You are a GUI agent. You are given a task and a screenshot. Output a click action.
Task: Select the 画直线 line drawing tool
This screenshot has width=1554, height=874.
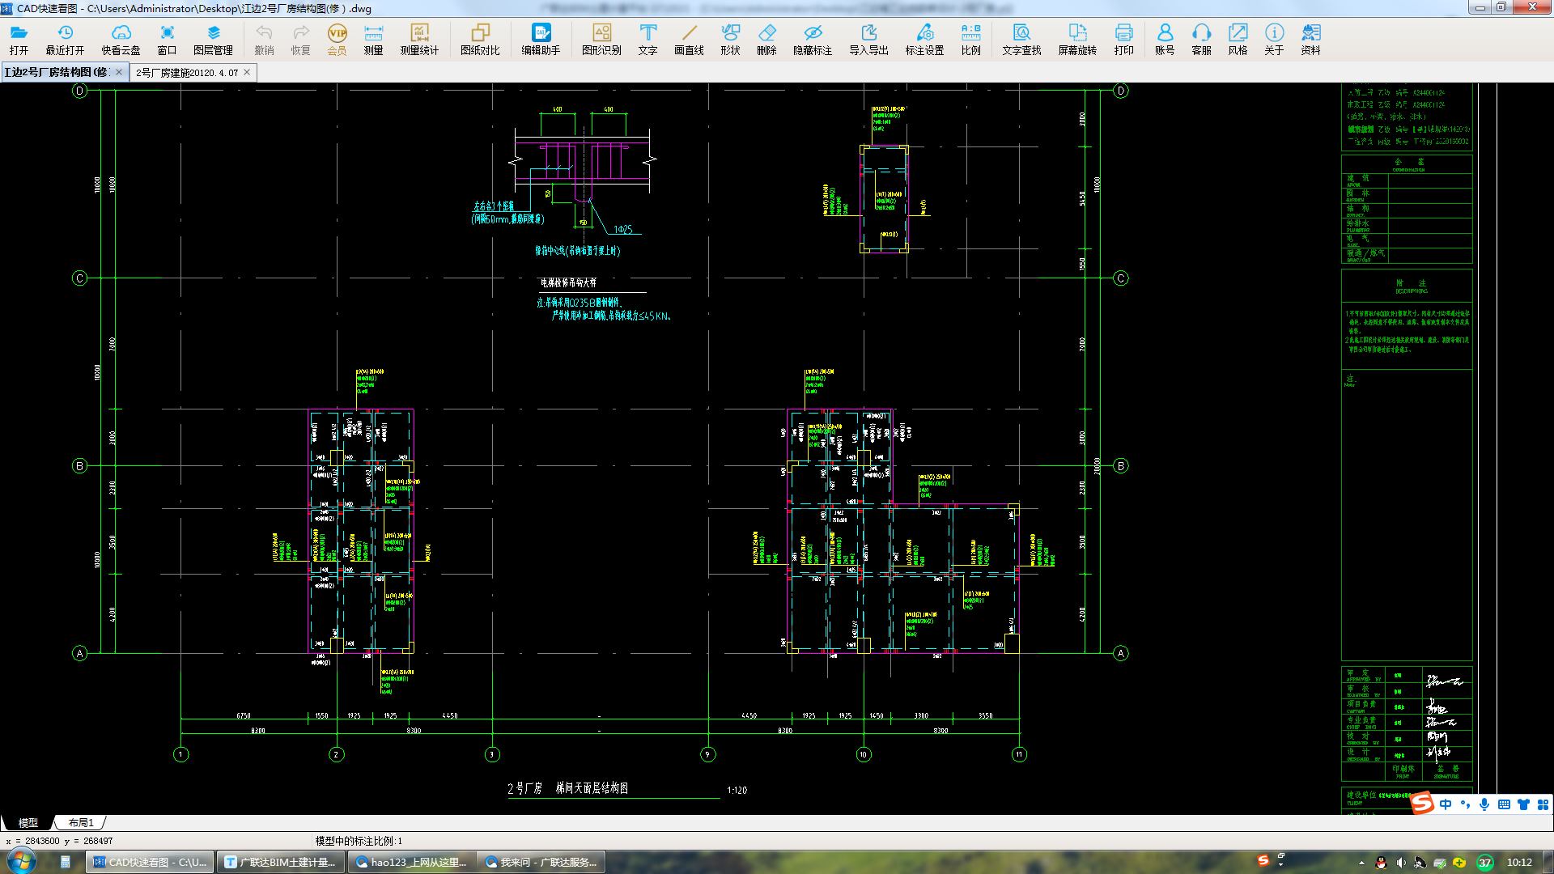[690, 40]
